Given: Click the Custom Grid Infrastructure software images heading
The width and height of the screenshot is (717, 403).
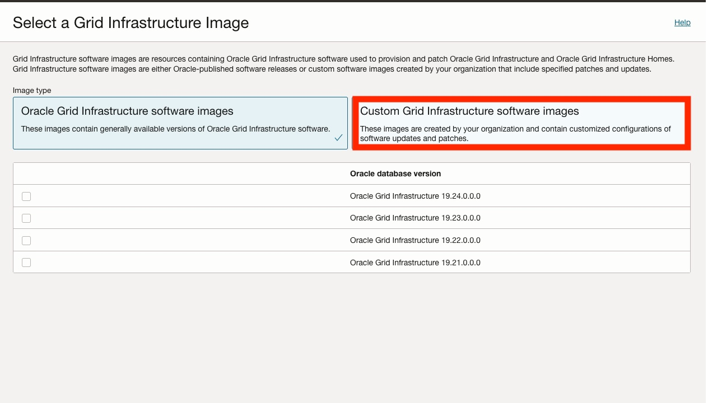Looking at the screenshot, I should point(469,111).
